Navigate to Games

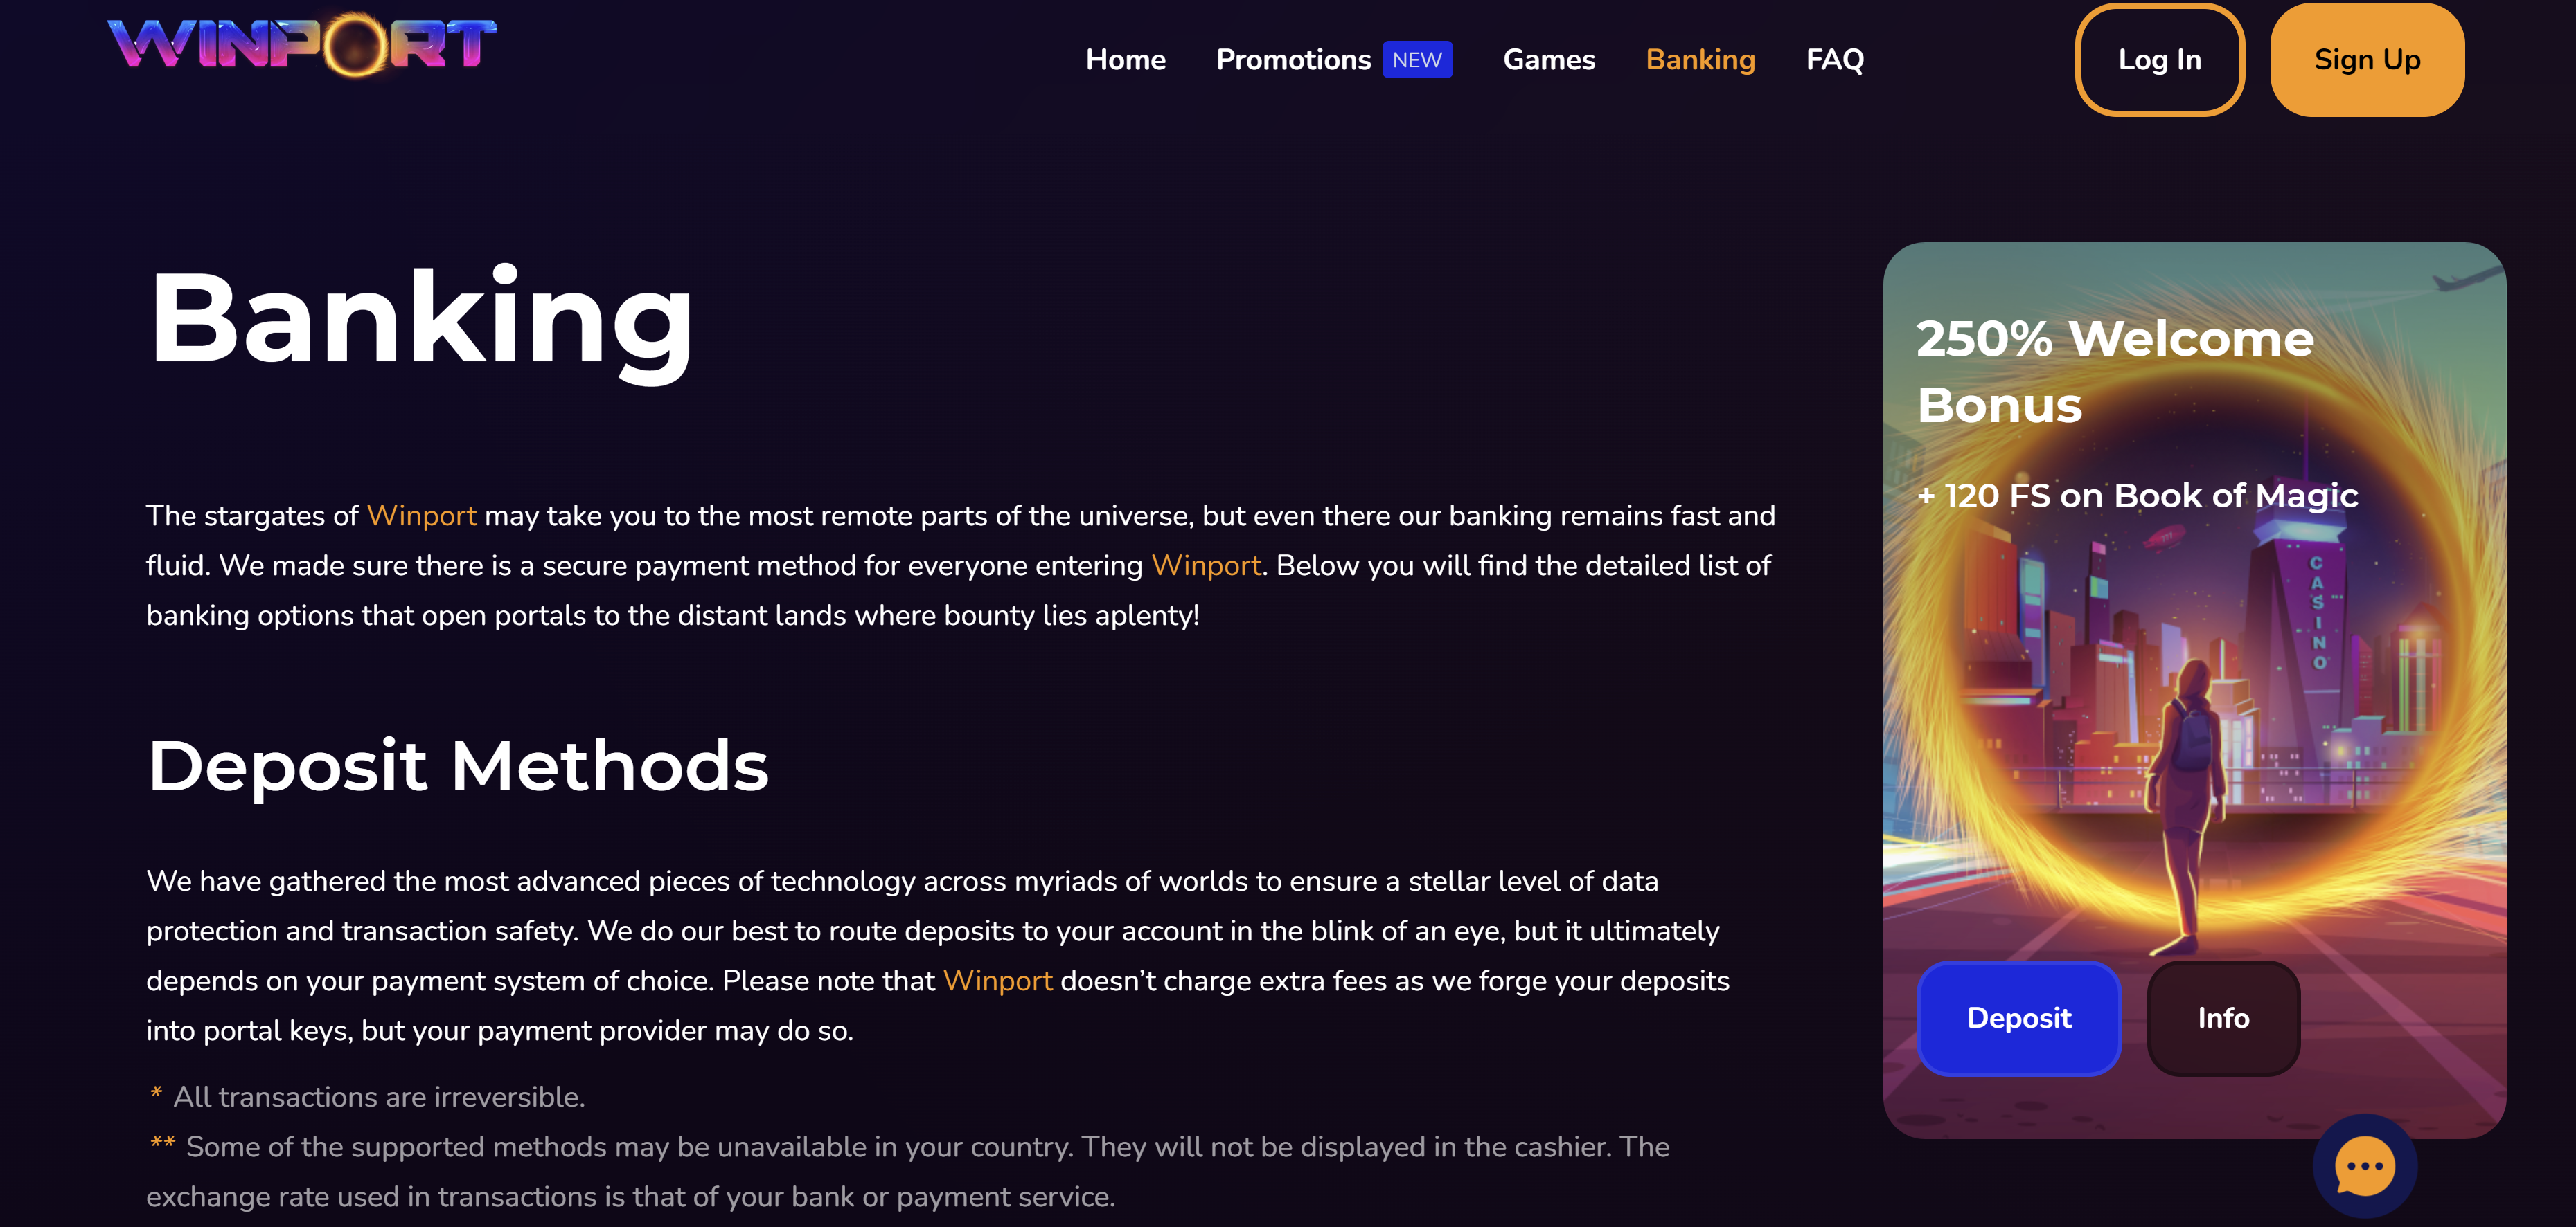[x=1548, y=60]
